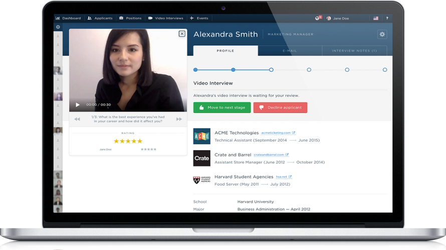Click the notifications globe icon
446x250 pixels.
point(318,18)
